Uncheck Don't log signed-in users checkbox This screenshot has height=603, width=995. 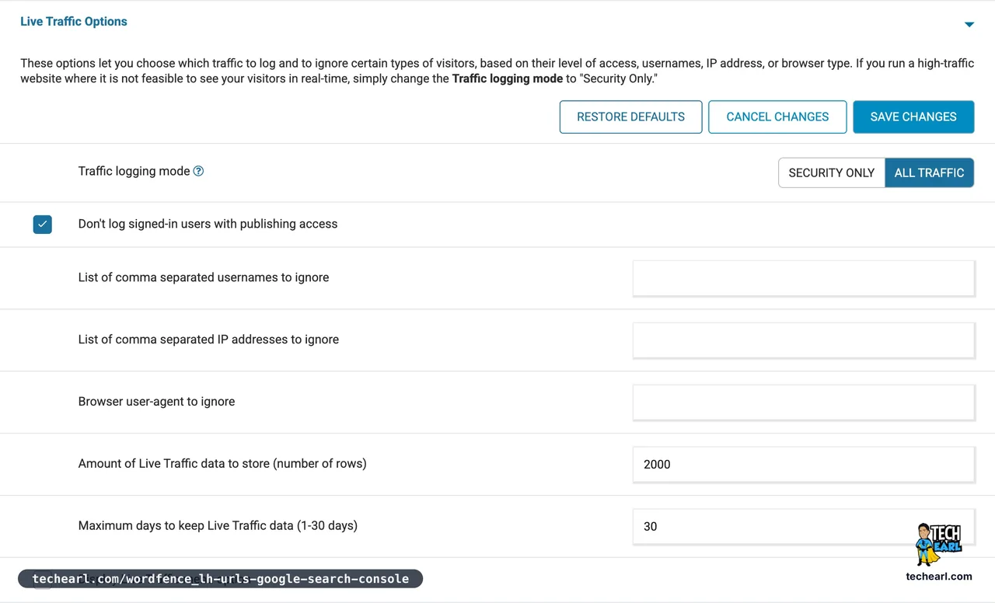coord(43,224)
